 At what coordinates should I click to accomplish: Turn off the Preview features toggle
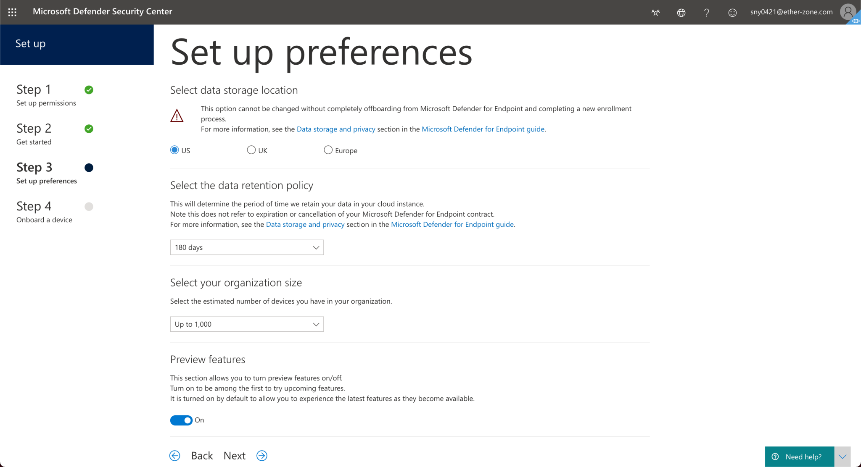[181, 420]
